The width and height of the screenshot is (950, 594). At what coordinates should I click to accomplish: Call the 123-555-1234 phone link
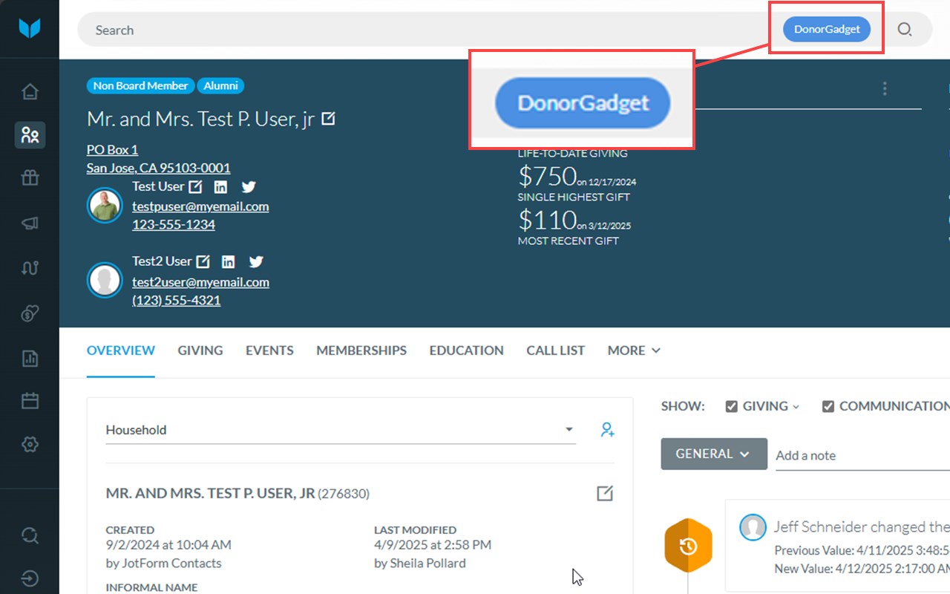pyautogui.click(x=174, y=224)
